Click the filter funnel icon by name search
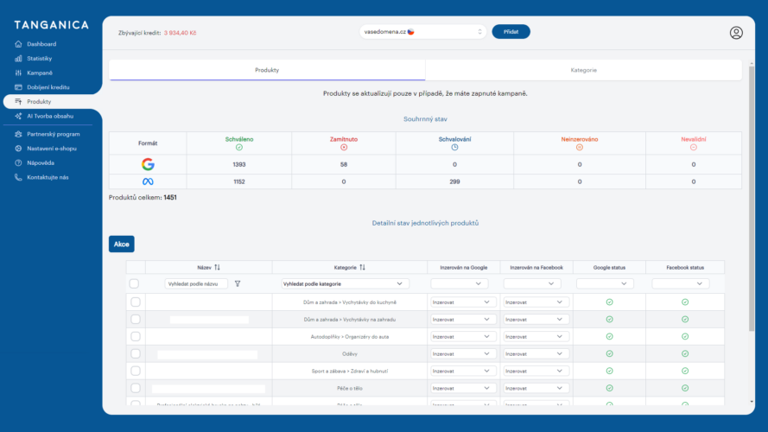 click(238, 283)
